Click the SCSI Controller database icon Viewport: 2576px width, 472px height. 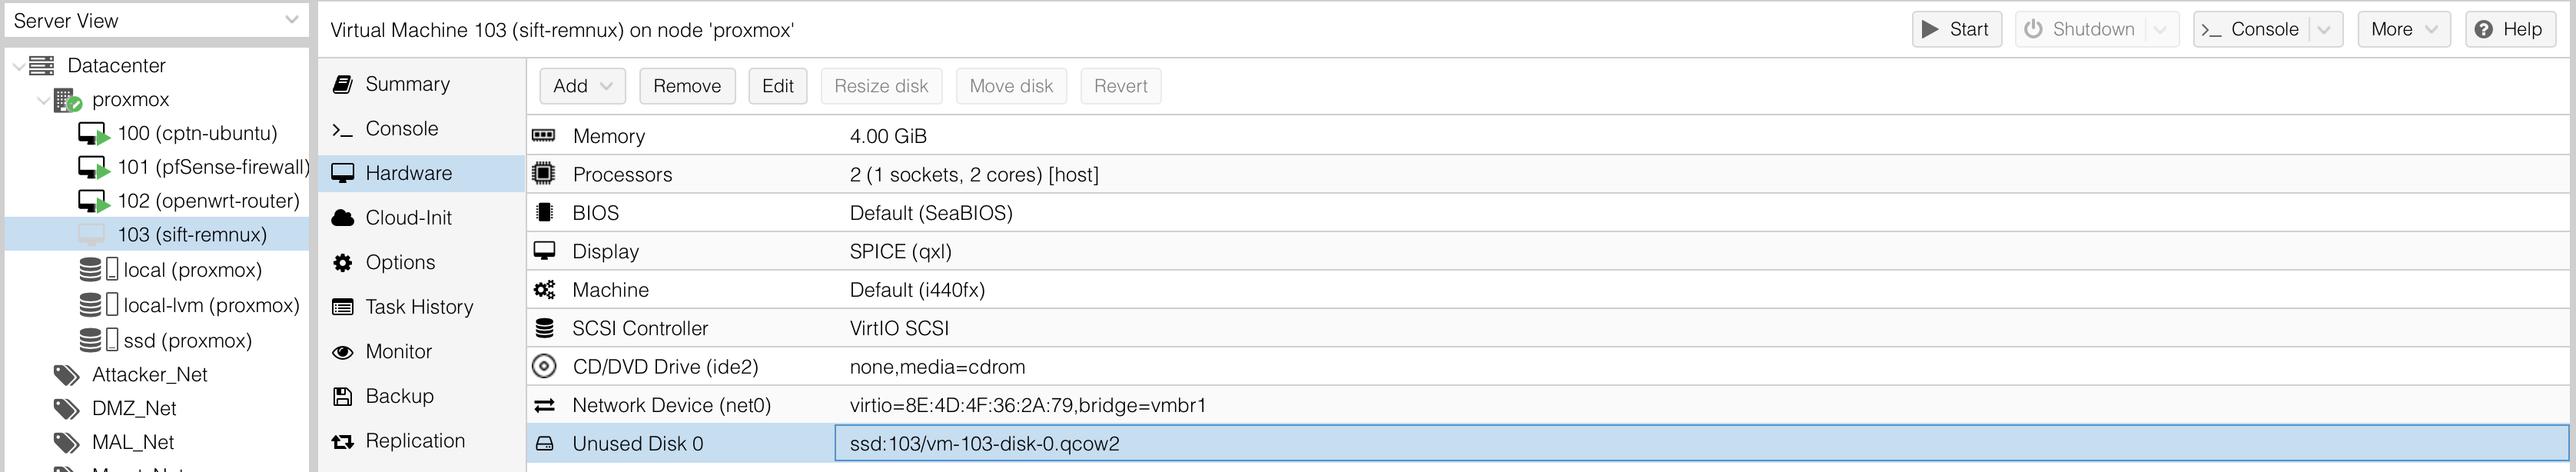coord(544,328)
